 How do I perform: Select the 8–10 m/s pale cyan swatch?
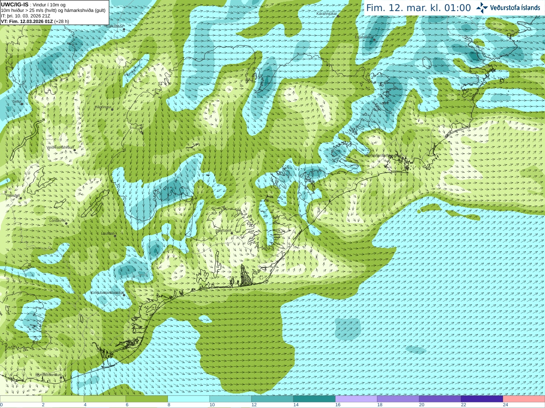[x=189, y=399]
